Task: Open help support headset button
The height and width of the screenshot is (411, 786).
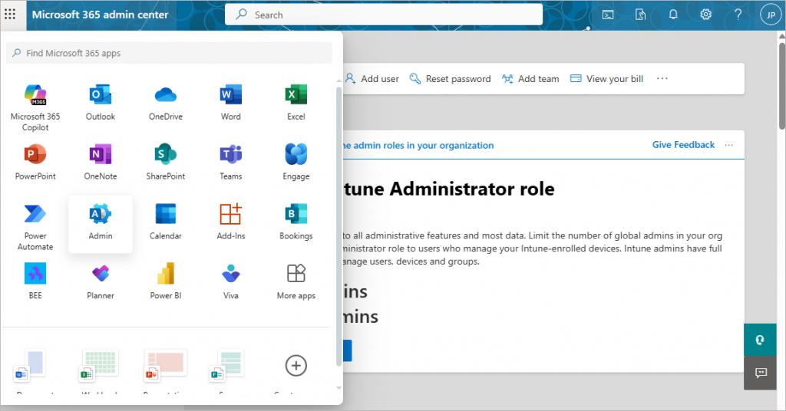Action: (760, 340)
